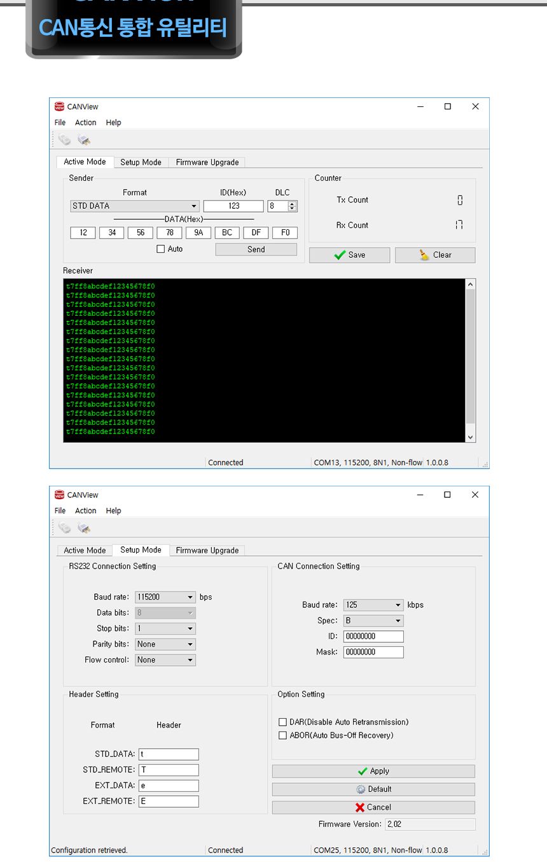Open Action menu in lower window
The height and width of the screenshot is (862, 547).
[x=86, y=511]
